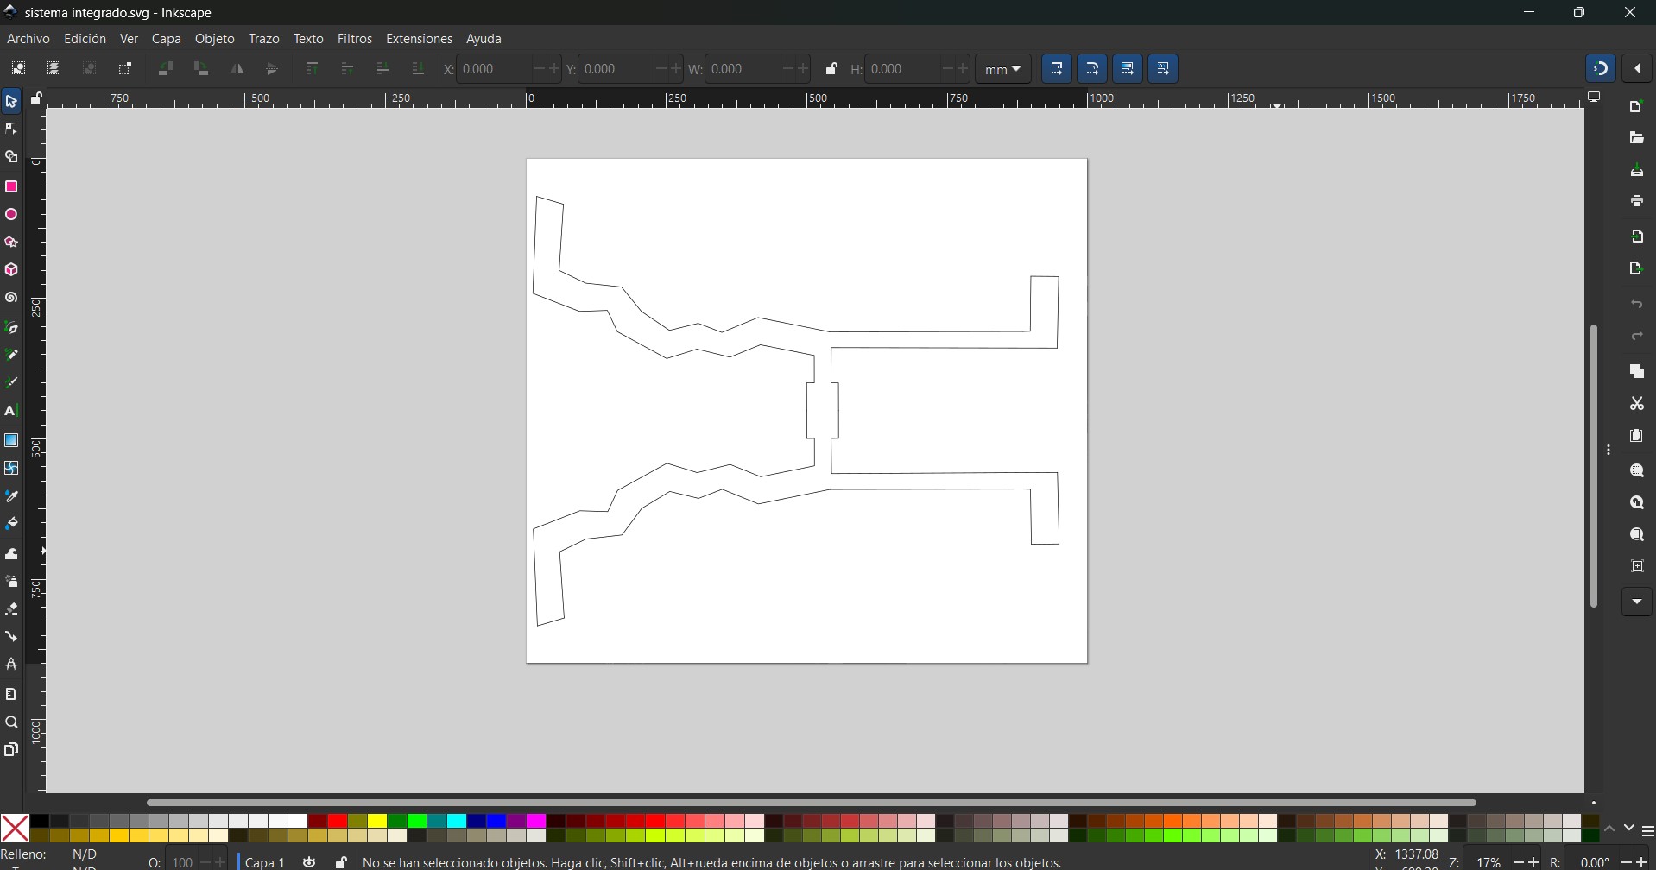Open the display mode chooser near the ruler
The height and width of the screenshot is (870, 1656).
click(x=1595, y=98)
